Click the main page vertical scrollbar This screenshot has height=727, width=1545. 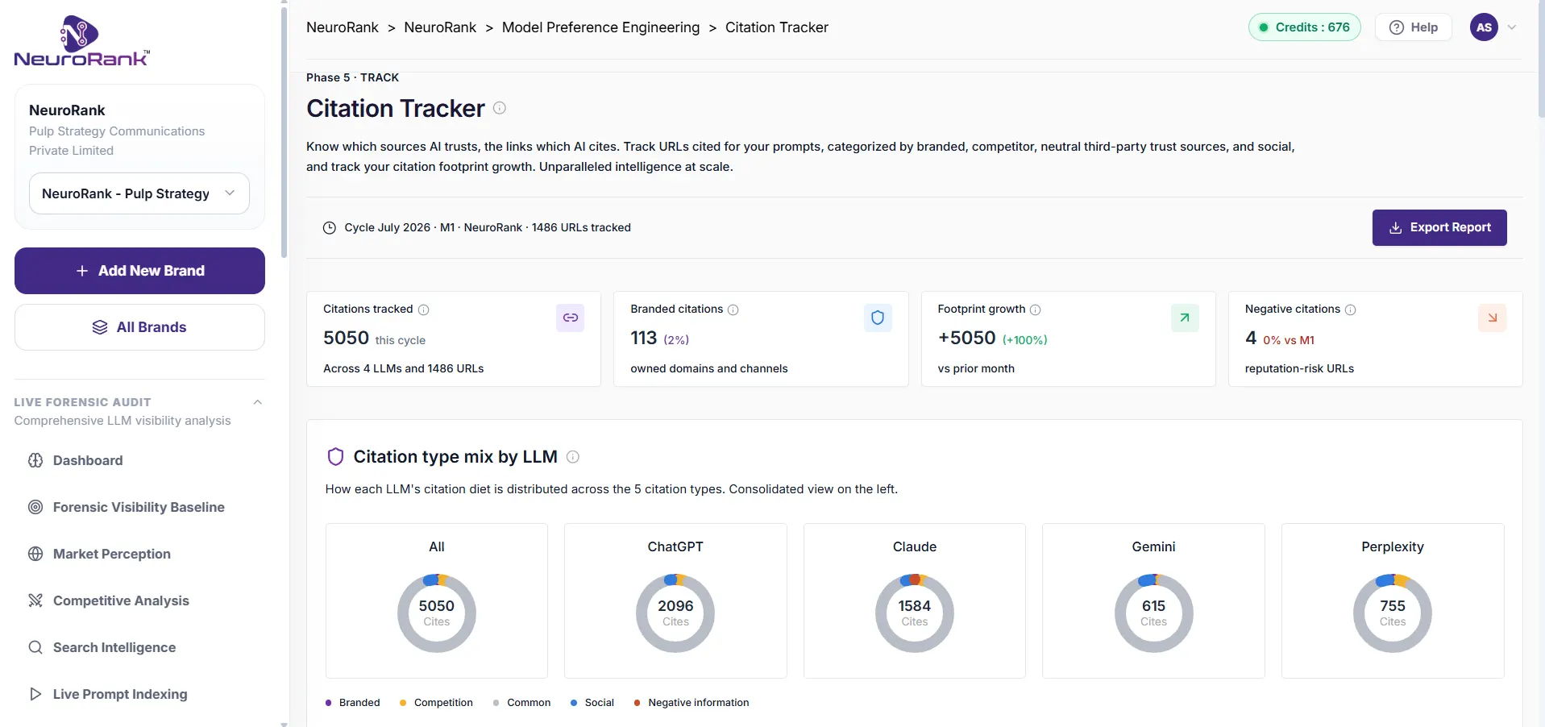point(1541,60)
